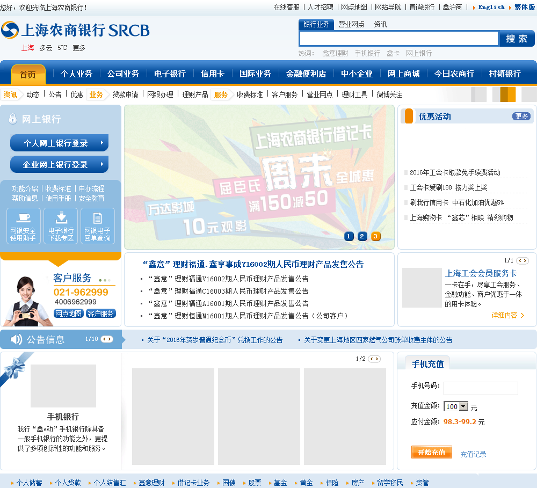Click 更多 in 优惠活动 panel
The width and height of the screenshot is (537, 488).
[x=521, y=116]
